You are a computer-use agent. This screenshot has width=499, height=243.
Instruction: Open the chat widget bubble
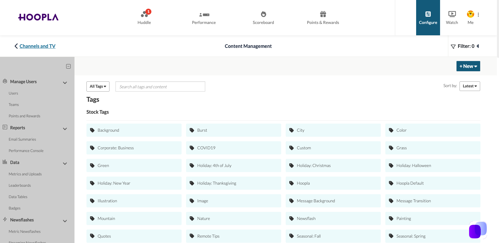click(x=478, y=230)
